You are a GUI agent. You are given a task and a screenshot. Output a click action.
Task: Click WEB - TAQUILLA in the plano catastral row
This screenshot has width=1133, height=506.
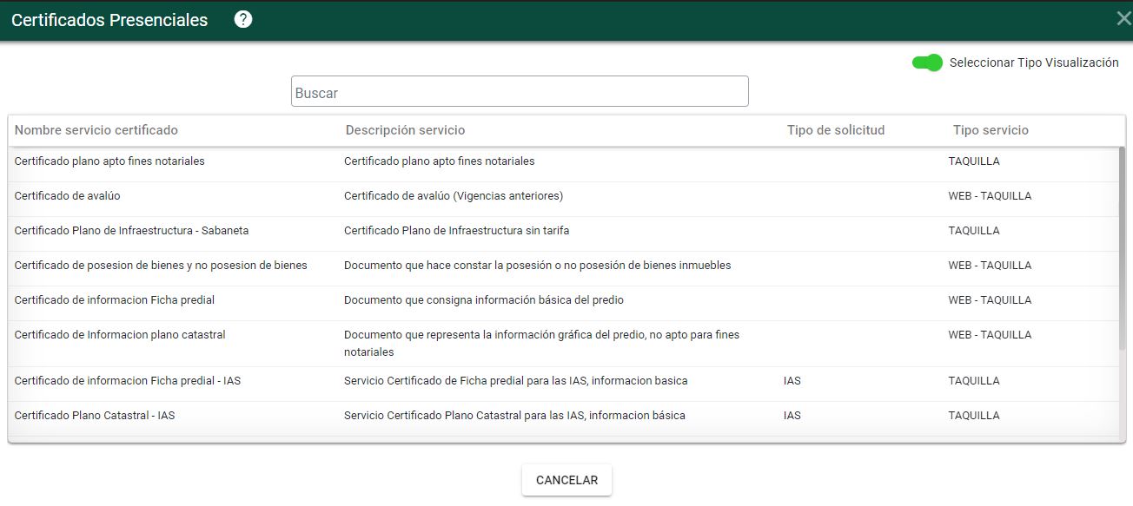pos(990,335)
